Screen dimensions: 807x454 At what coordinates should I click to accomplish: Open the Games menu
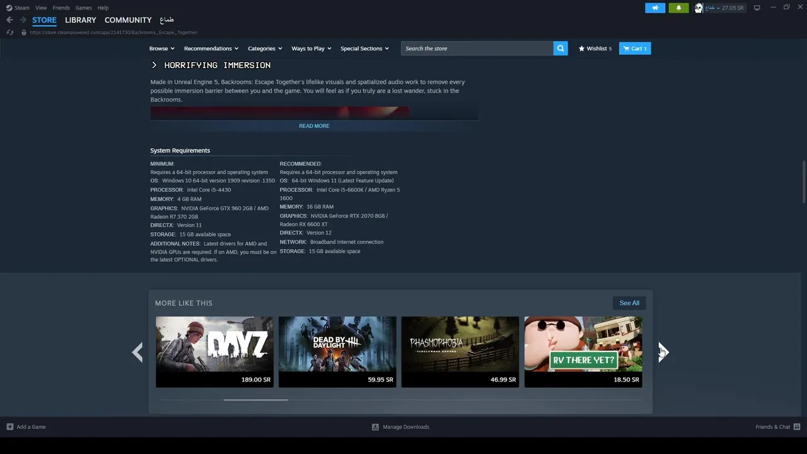pyautogui.click(x=83, y=8)
